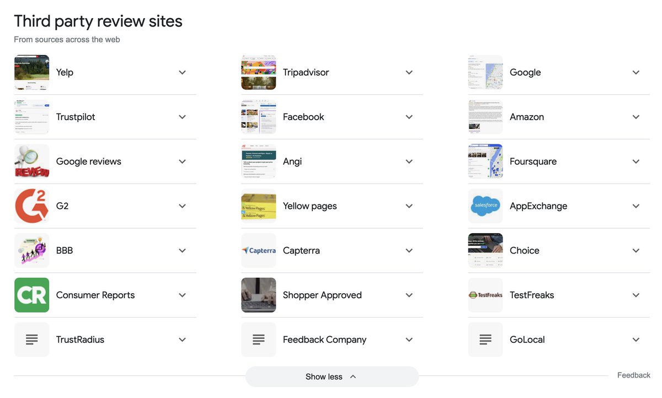Expand the AppExchange row chevron
Image resolution: width=662 pixels, height=398 pixels.
(x=636, y=206)
